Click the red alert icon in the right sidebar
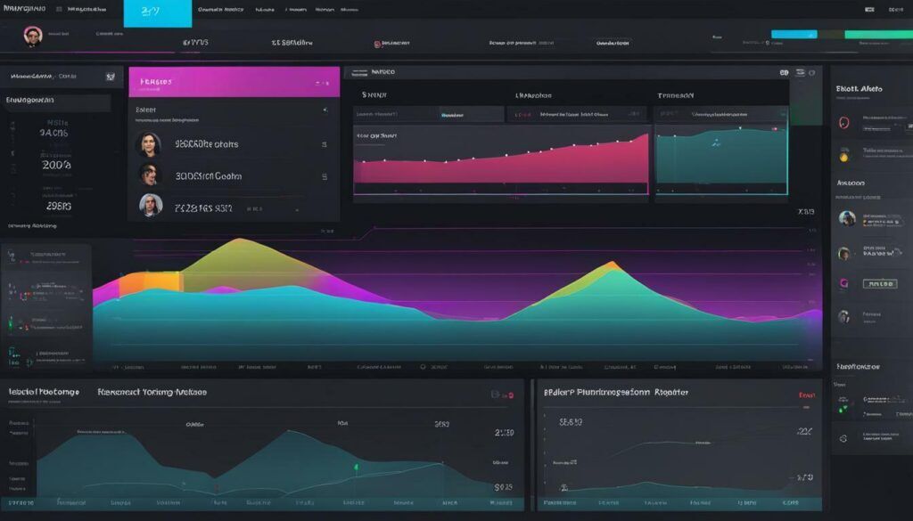 844,121
